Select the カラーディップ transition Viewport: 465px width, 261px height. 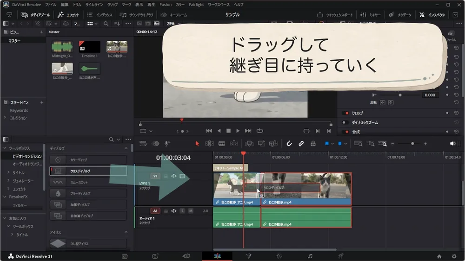point(88,160)
